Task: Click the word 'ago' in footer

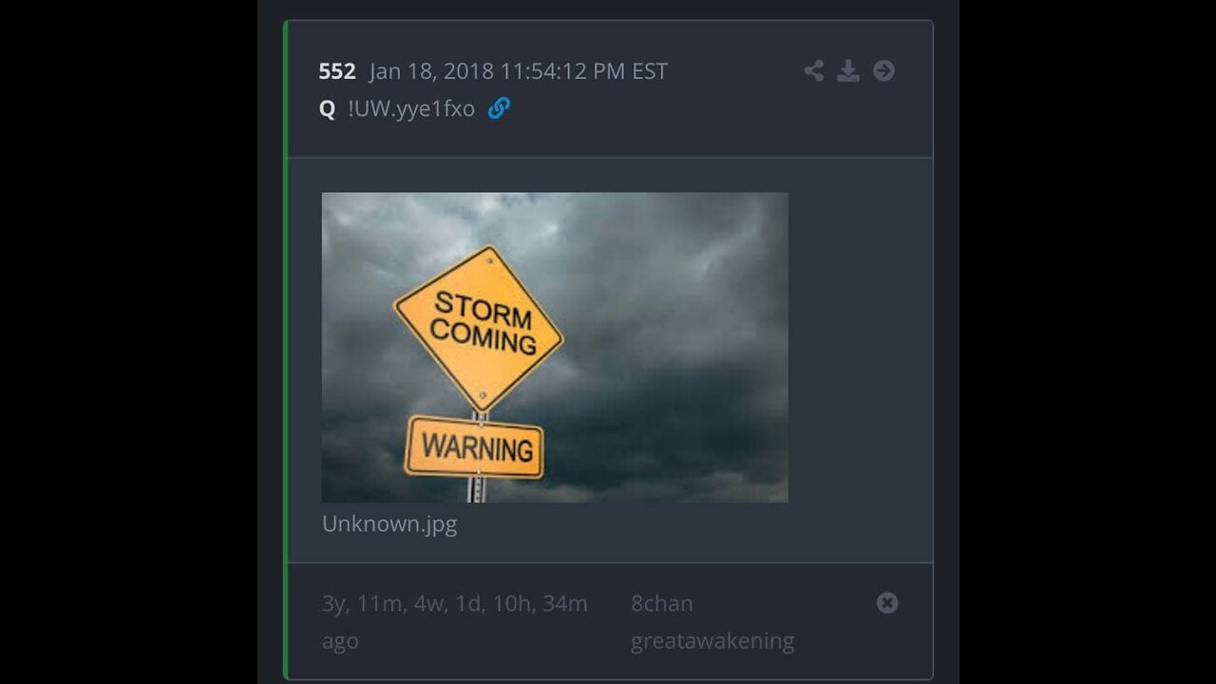Action: click(x=340, y=641)
